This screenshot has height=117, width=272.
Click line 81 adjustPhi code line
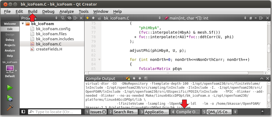pos(158,51)
